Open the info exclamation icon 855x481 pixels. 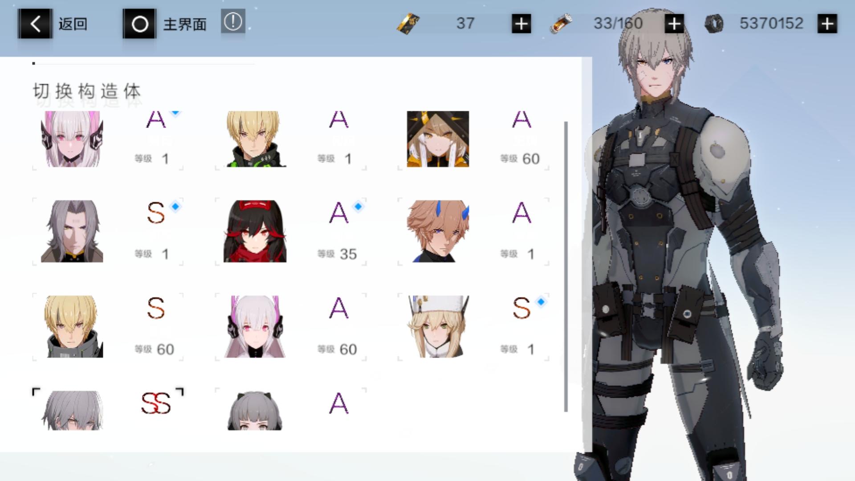pos(233,22)
